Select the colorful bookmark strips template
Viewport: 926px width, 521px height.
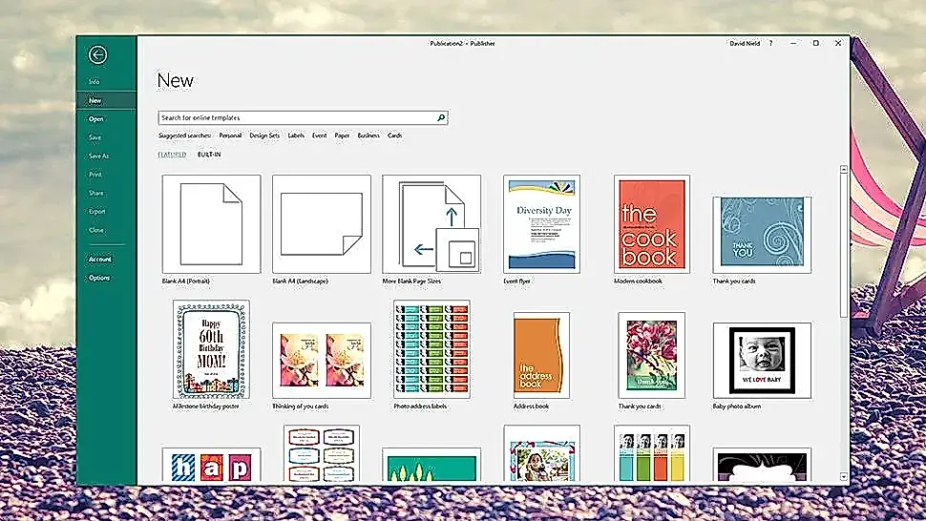(x=651, y=454)
